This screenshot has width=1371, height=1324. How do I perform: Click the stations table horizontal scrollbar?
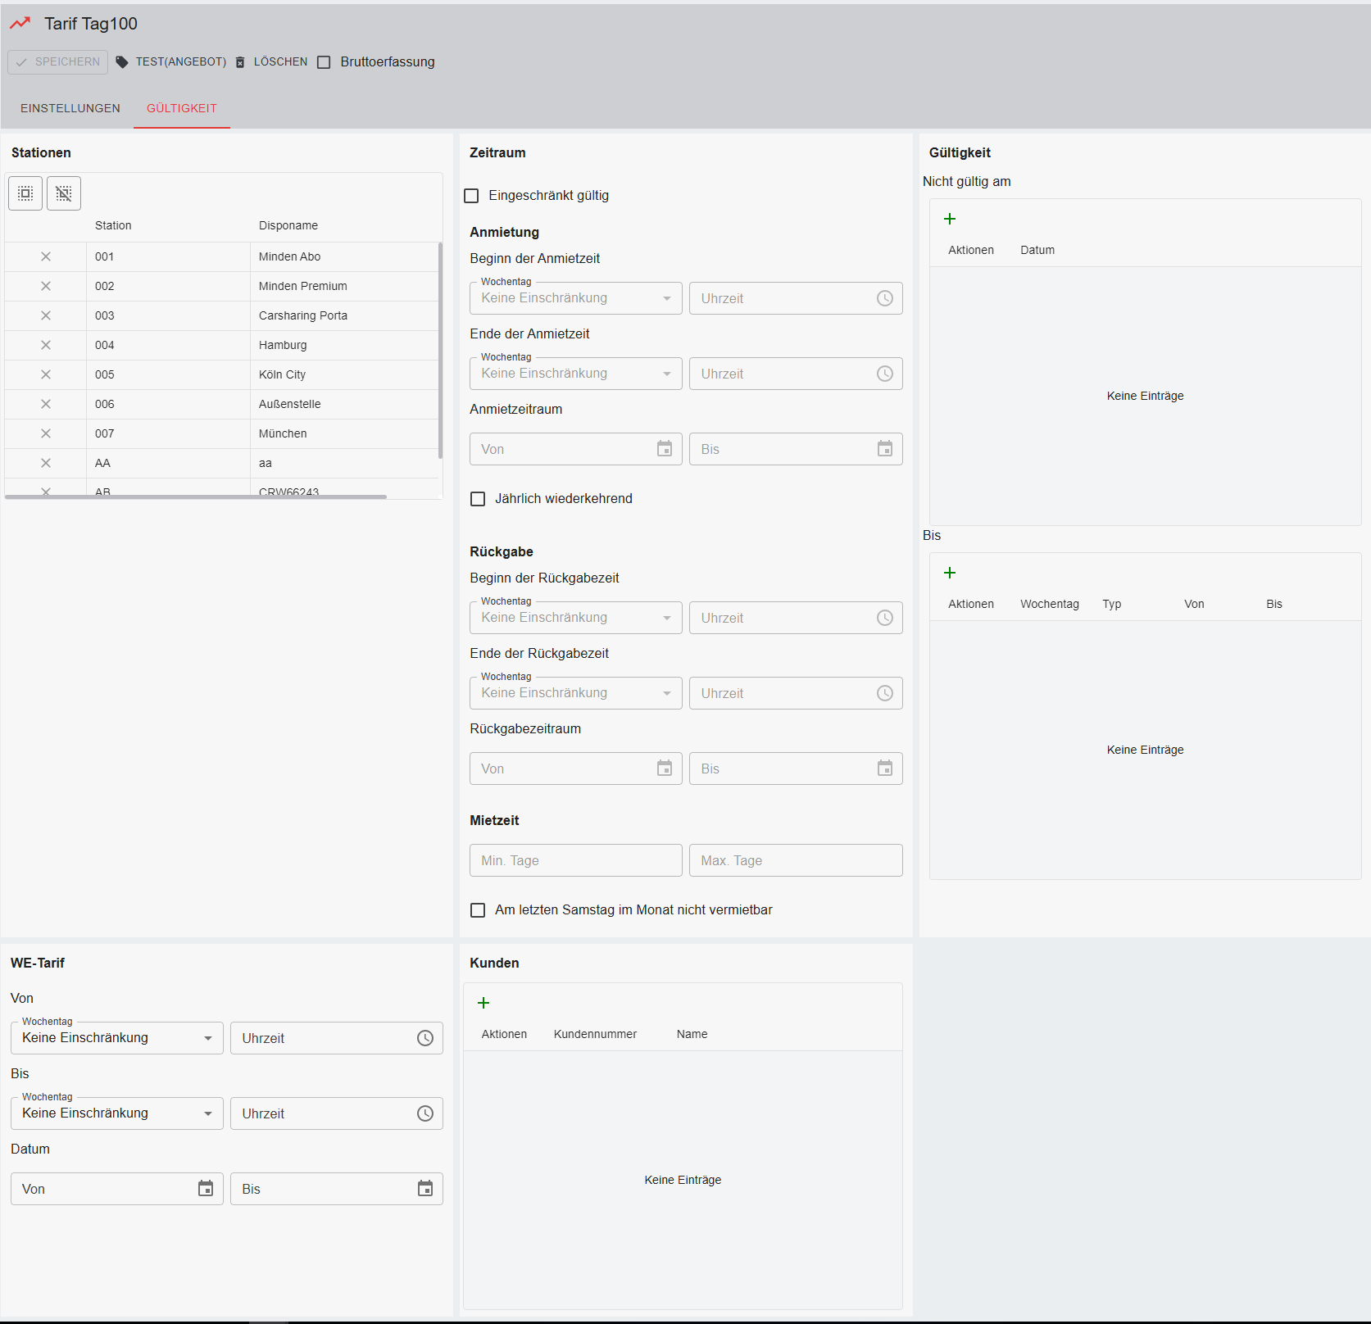tap(196, 496)
